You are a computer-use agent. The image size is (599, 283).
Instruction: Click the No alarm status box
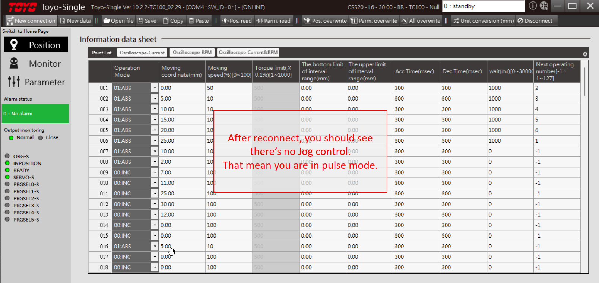pyautogui.click(x=35, y=114)
